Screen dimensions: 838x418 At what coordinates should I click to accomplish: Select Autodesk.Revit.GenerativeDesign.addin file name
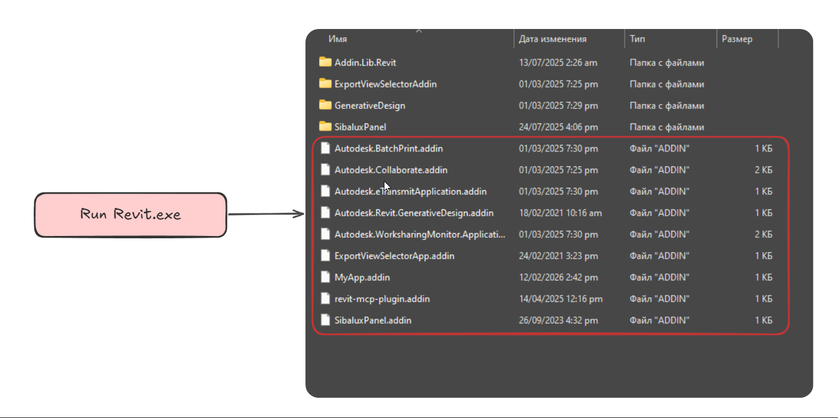coord(413,213)
